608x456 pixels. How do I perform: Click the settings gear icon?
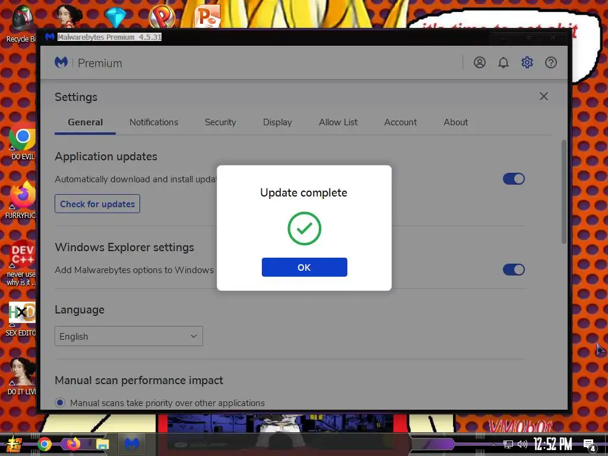click(x=527, y=62)
